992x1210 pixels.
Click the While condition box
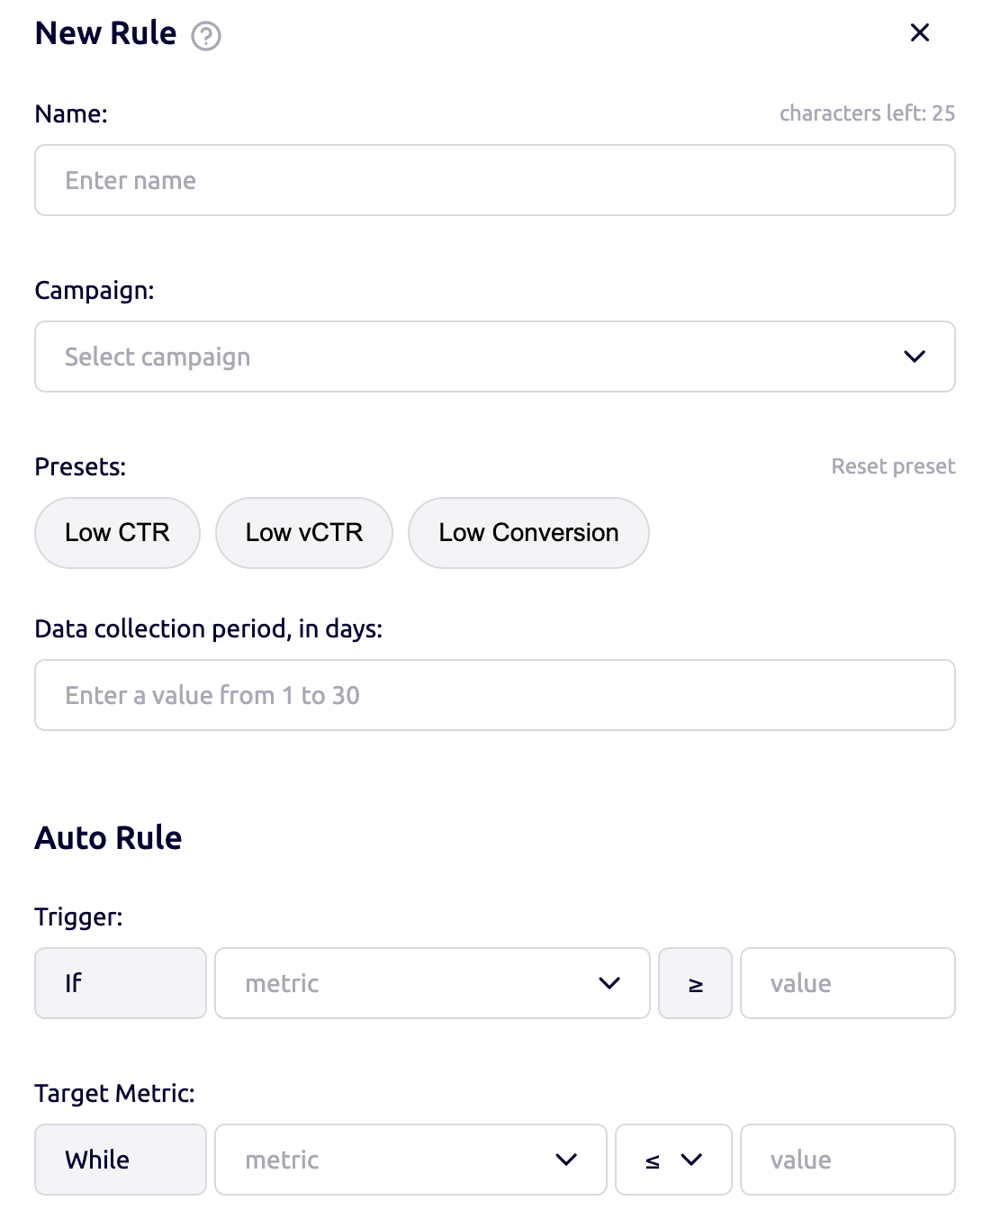click(x=121, y=1160)
